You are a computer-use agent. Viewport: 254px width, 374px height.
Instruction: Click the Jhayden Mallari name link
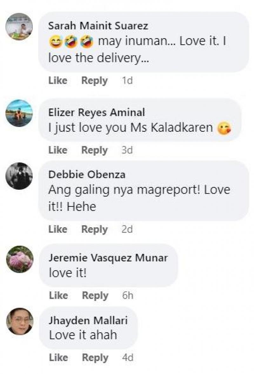coord(88,320)
